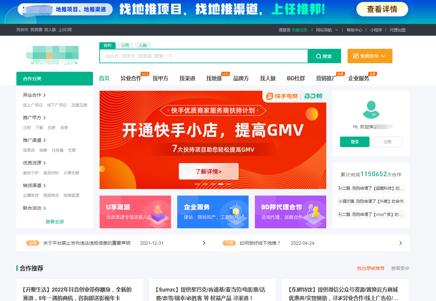Click the Kuaishou e-commerce logo on banner

[282, 96]
